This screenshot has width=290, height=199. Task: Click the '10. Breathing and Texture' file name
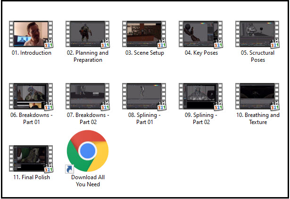coord(258,118)
